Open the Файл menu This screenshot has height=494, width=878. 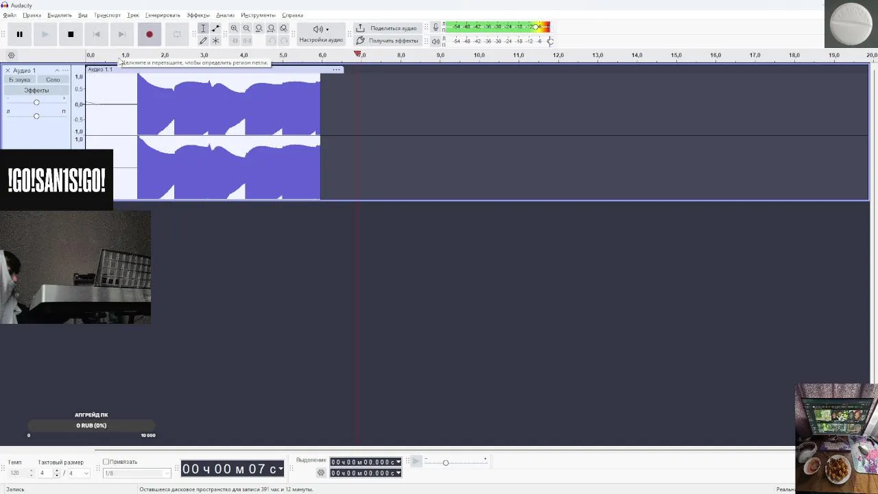[9, 15]
